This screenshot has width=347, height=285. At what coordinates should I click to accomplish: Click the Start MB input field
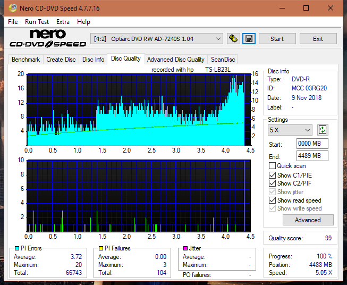click(x=312, y=144)
